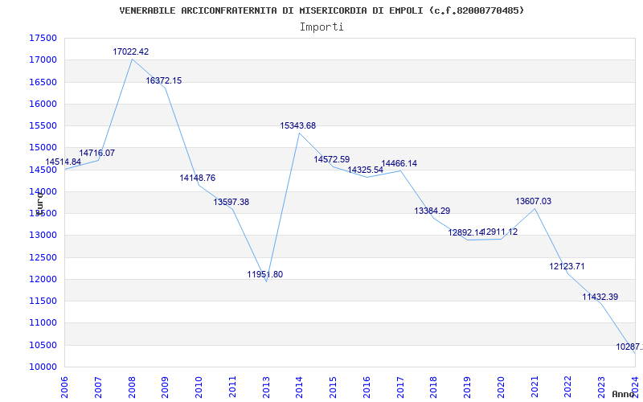
Task: Click x-axis year label 2006
Action: click(64, 387)
